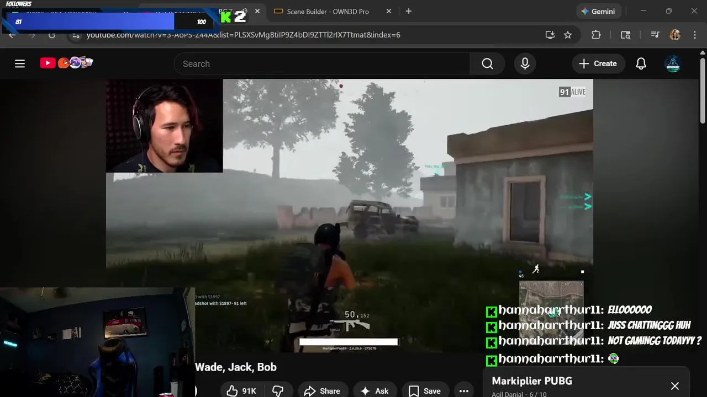
Task: Open more actions next to the Save button
Action: click(464, 390)
